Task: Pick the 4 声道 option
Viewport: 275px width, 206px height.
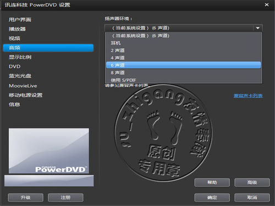Action: [x=184, y=58]
